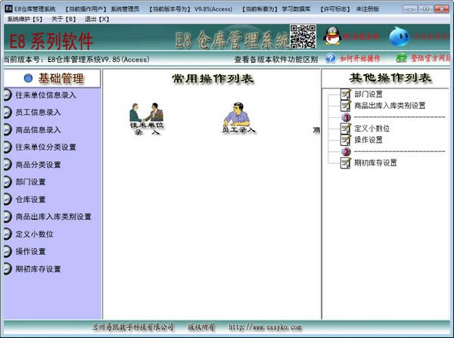Open 仓库设置 from the sidebar
The image size is (454, 338).
point(30,200)
